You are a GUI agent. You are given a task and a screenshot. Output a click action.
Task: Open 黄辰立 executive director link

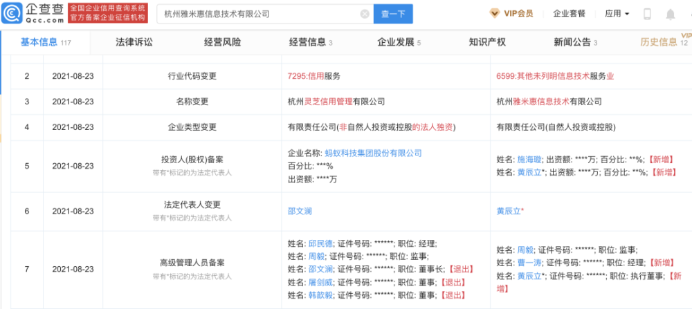(x=530, y=276)
